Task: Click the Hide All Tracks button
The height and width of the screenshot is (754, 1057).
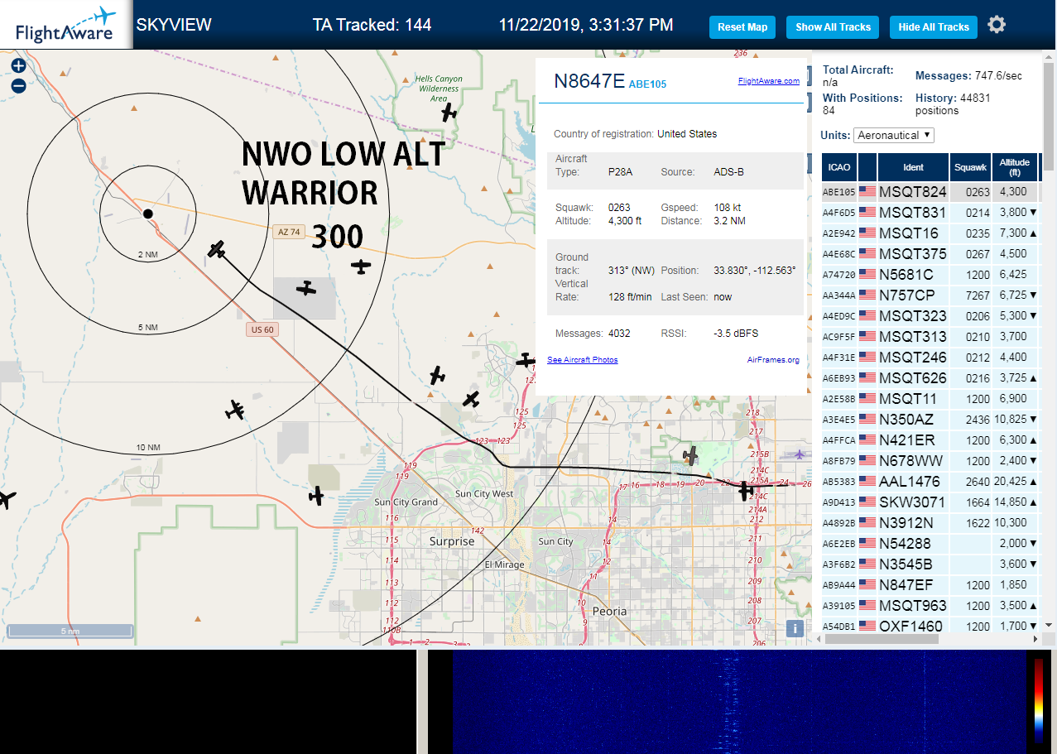Action: click(934, 27)
